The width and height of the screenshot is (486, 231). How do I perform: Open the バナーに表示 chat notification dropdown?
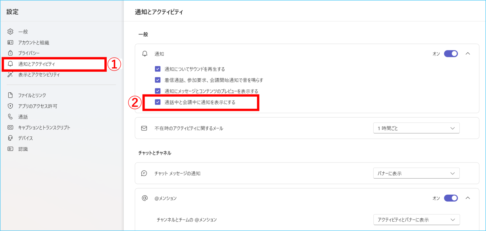click(416, 173)
